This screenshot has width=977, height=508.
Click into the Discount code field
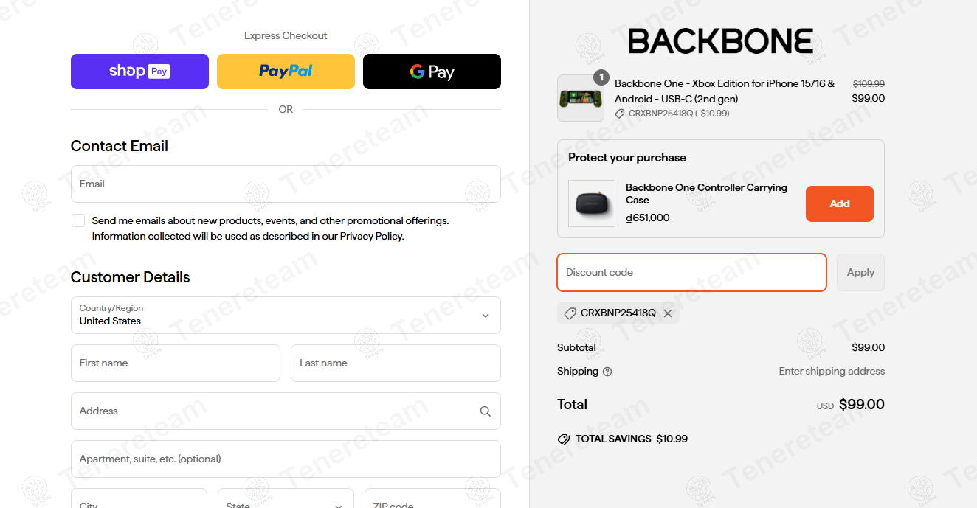[691, 273]
